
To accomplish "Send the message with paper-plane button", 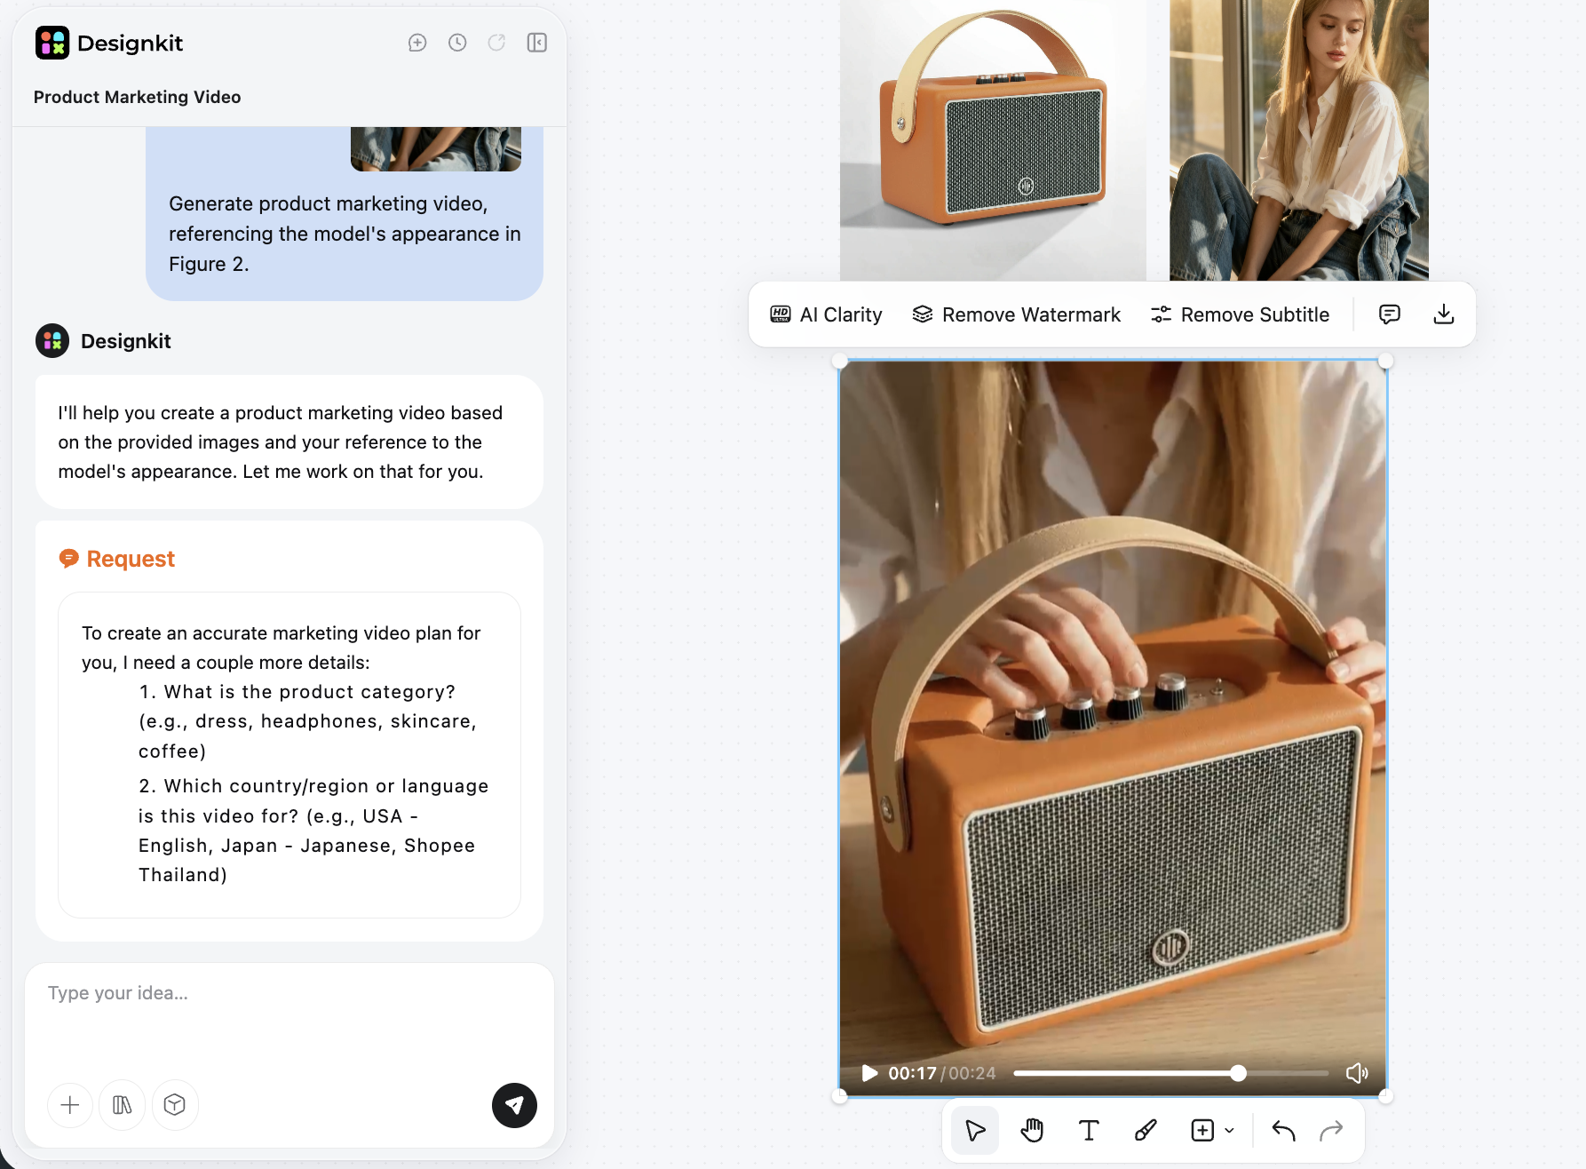I will click(x=514, y=1105).
